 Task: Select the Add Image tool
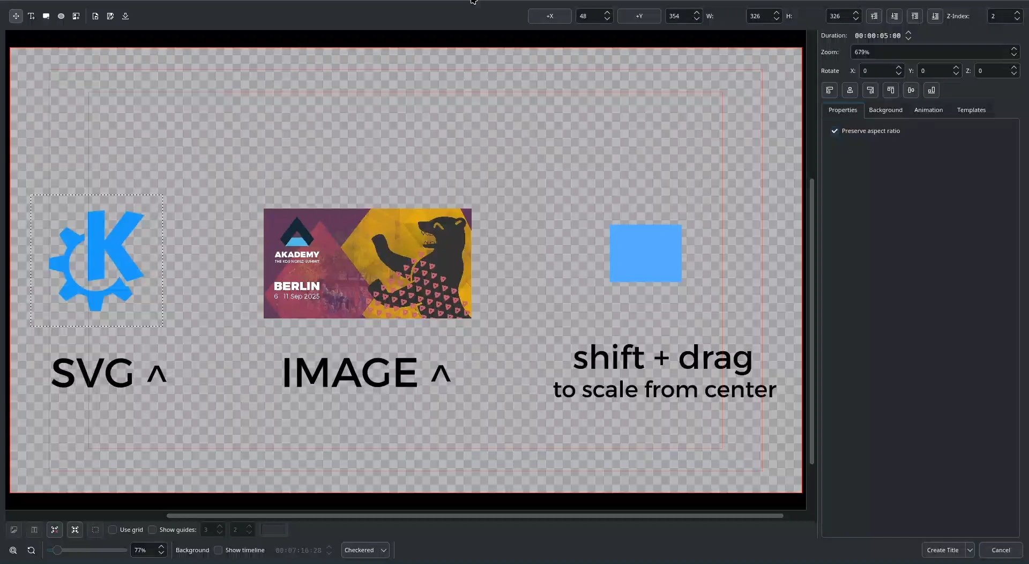76,16
